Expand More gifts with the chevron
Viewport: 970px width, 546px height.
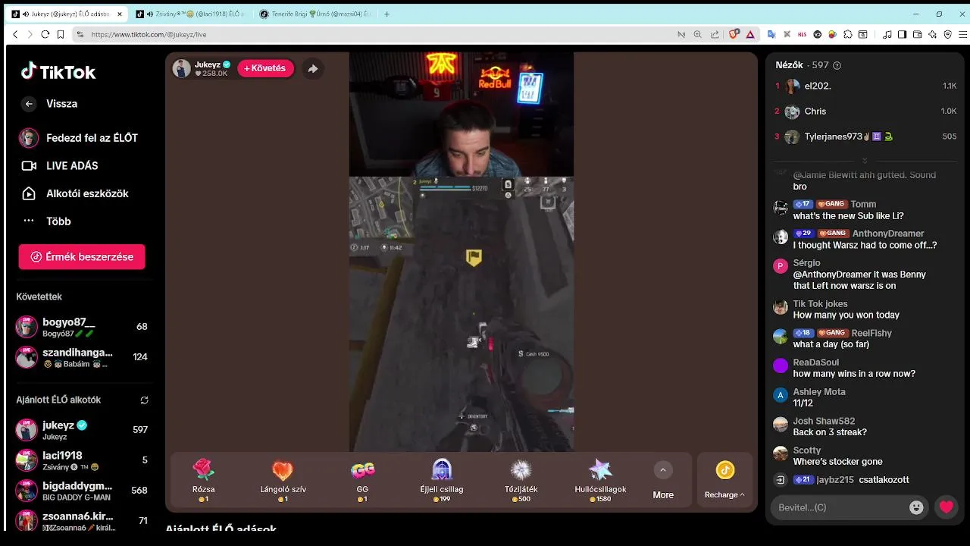(663, 470)
